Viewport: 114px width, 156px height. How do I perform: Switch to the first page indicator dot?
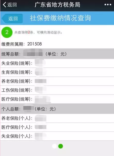tap(54, 146)
